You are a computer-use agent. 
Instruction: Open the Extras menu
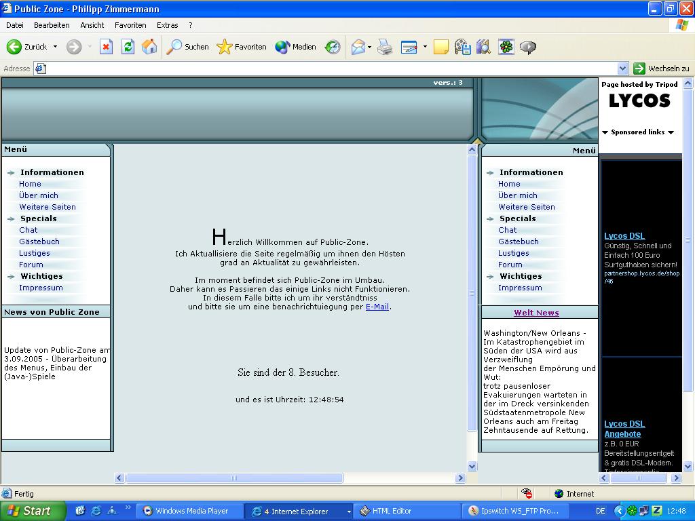click(x=167, y=25)
